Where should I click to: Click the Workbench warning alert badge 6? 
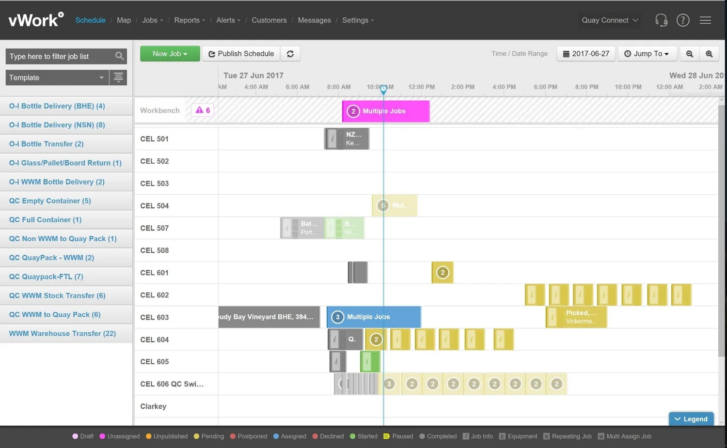tap(203, 110)
